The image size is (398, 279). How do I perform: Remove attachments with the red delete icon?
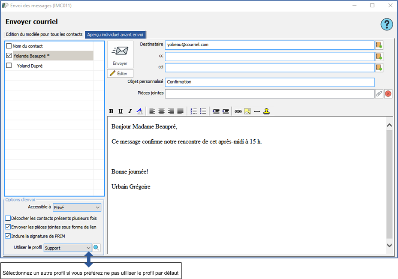coord(388,94)
